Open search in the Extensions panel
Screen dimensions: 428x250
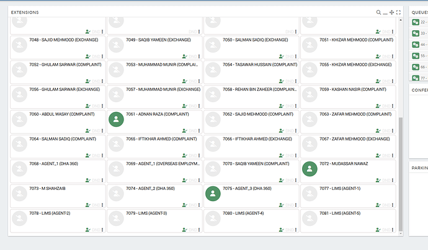[x=378, y=12]
